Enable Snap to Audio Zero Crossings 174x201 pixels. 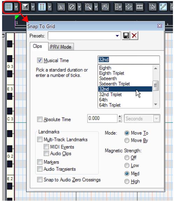tap(40, 180)
